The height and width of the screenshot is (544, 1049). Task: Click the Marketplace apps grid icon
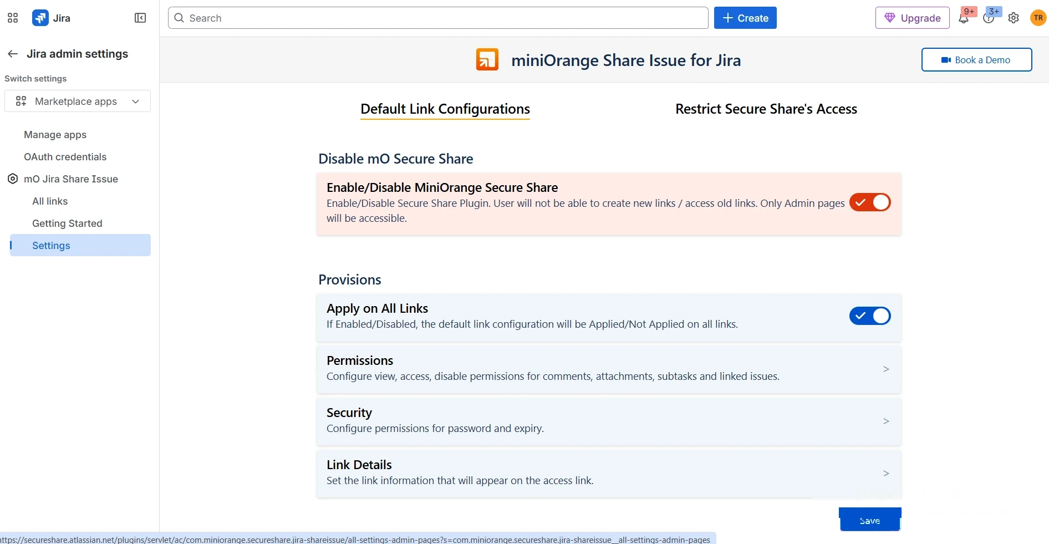[21, 101]
